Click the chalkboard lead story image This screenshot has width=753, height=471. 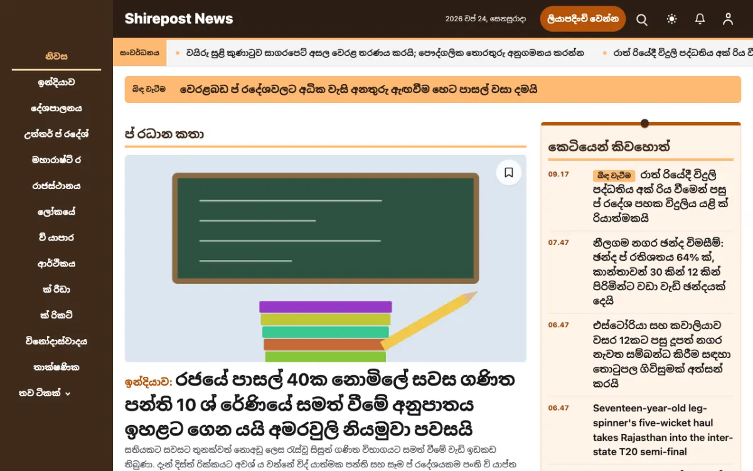325,259
